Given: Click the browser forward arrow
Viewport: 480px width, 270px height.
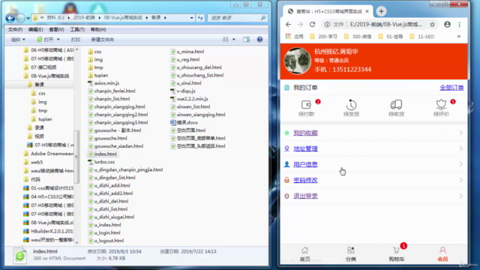Looking at the screenshot, I should click(300, 25).
